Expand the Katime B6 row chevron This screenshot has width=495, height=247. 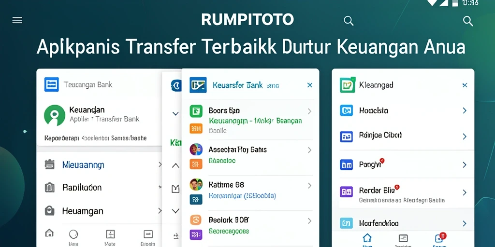coord(309,186)
